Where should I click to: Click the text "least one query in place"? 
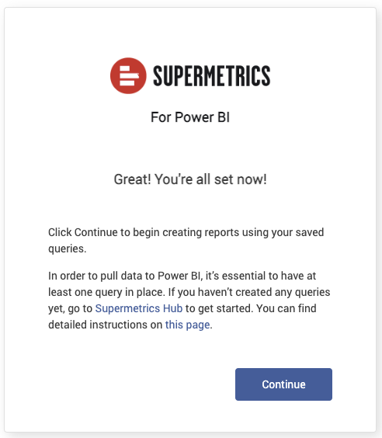point(106,292)
